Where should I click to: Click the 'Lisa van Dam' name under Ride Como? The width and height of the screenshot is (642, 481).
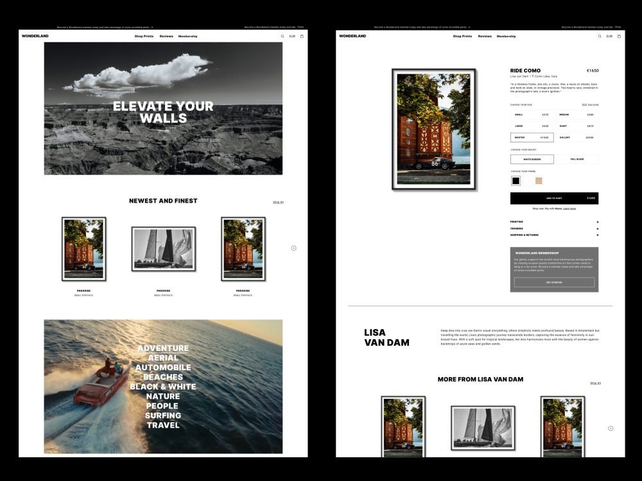[x=519, y=76]
